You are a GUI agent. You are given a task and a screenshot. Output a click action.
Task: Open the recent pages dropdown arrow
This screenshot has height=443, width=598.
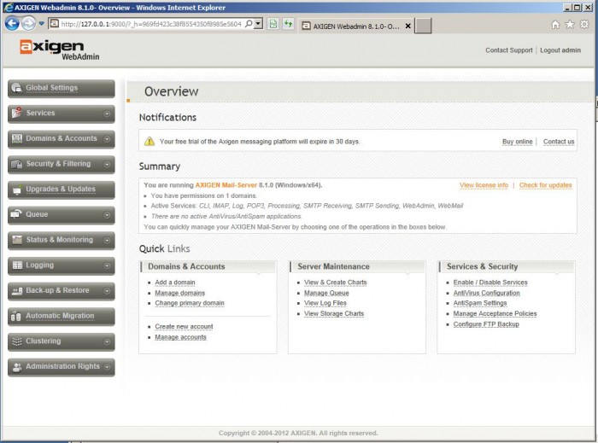(41, 24)
